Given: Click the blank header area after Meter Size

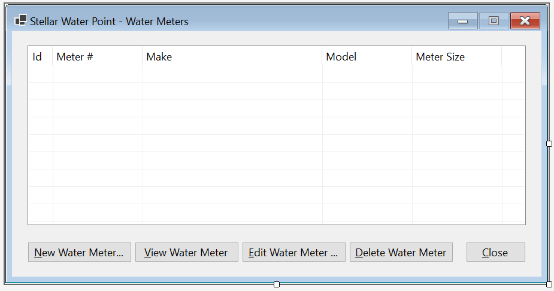Looking at the screenshot, I should (513, 56).
